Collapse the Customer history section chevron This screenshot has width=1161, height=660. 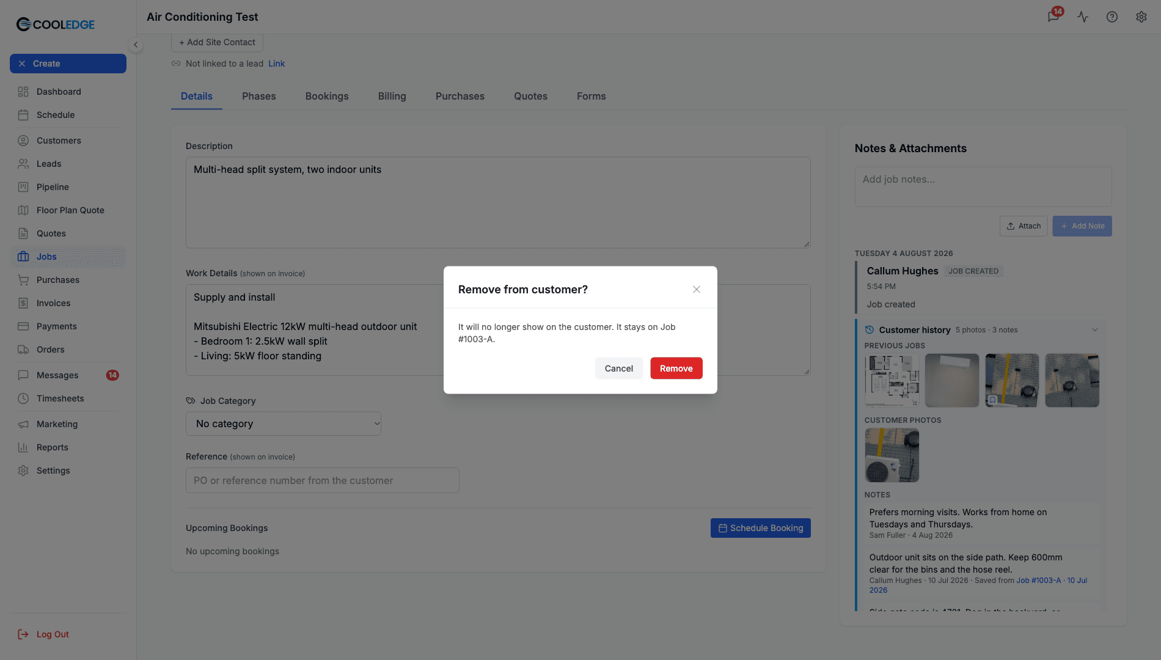coord(1095,330)
